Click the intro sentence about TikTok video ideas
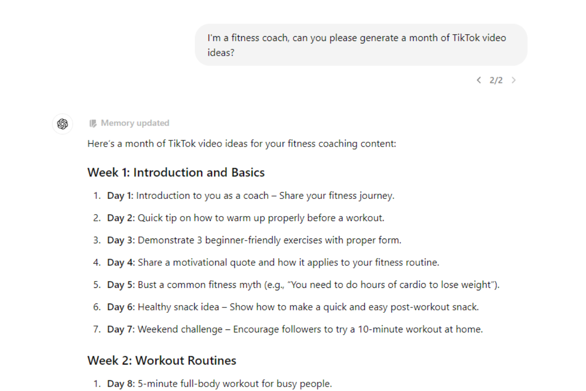The height and width of the screenshot is (391, 586). pyautogui.click(x=242, y=144)
